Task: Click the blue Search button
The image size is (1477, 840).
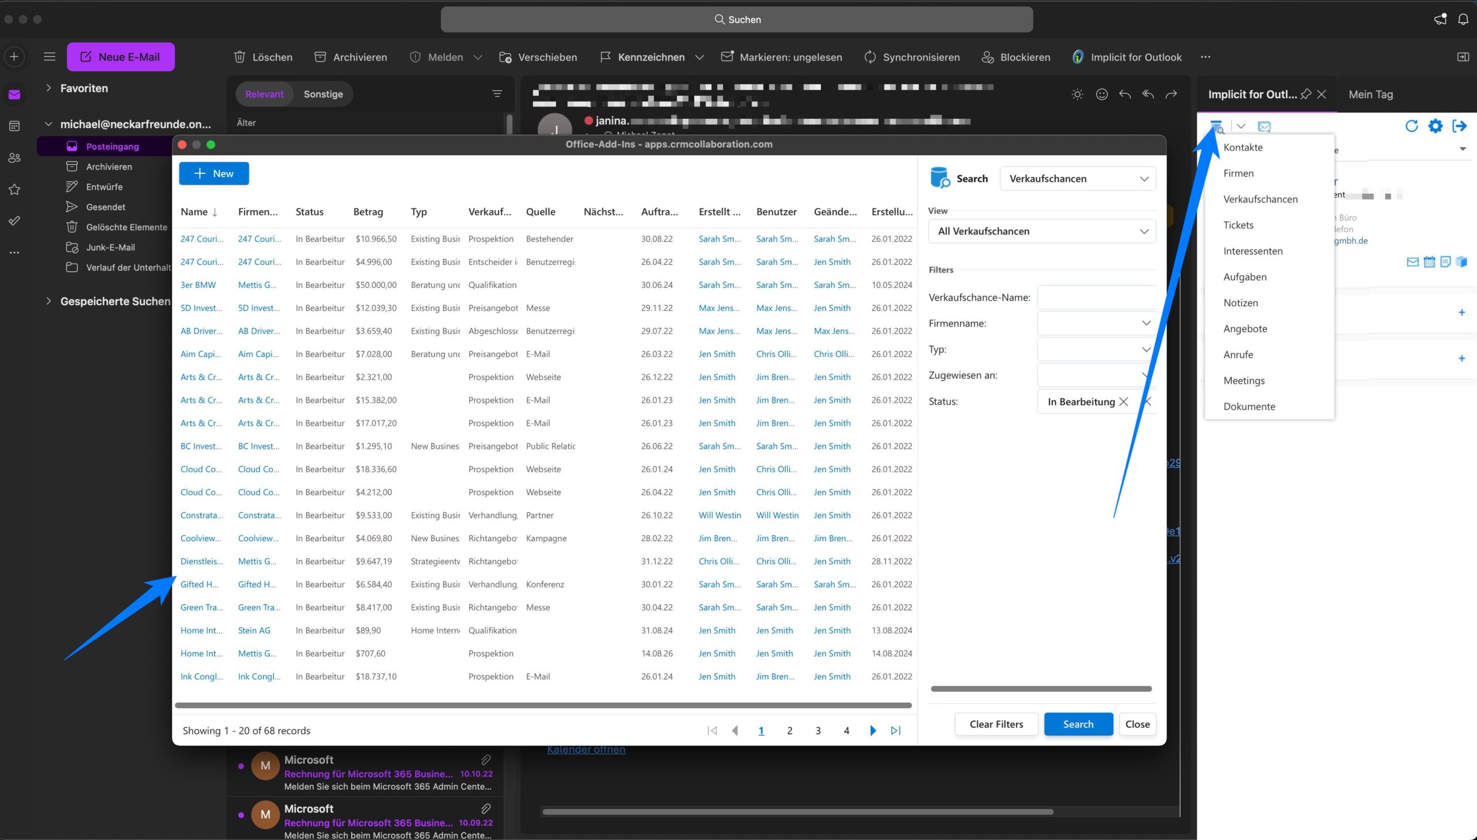Action: pyautogui.click(x=1078, y=724)
